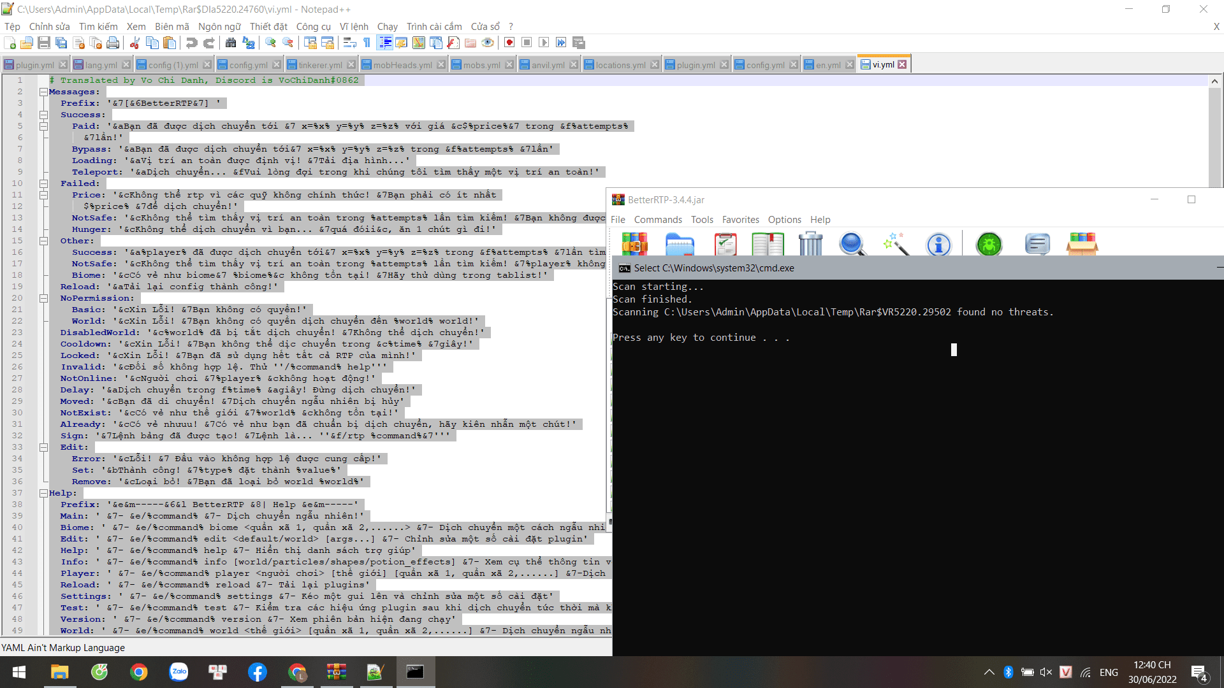Toggle Show All Characters pilcrow button
The image size is (1224, 688).
367,43
